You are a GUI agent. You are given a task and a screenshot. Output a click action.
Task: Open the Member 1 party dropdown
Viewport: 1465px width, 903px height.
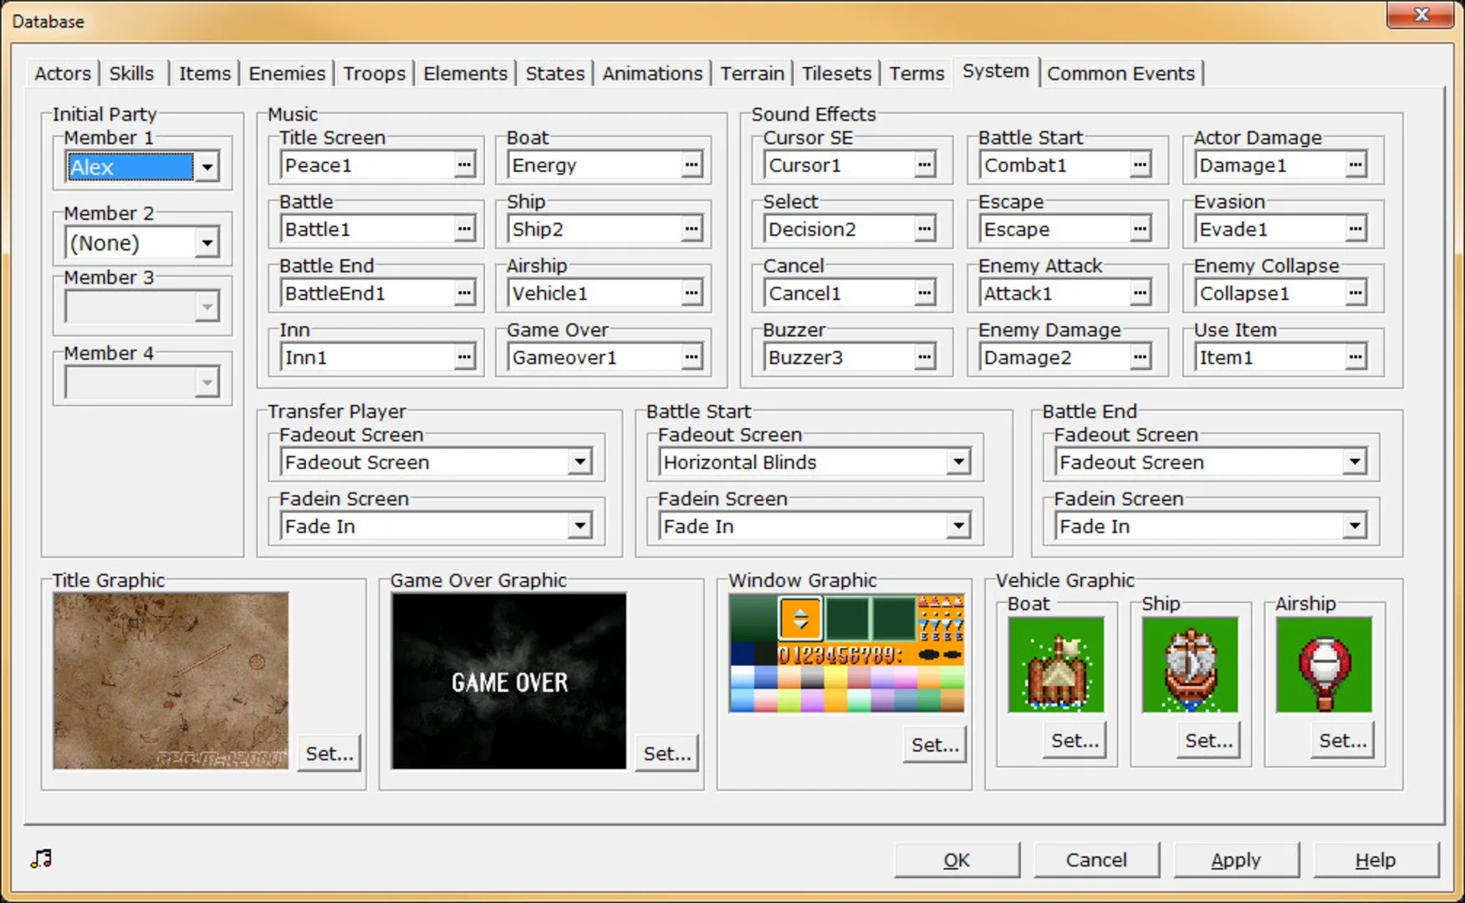pos(207,166)
